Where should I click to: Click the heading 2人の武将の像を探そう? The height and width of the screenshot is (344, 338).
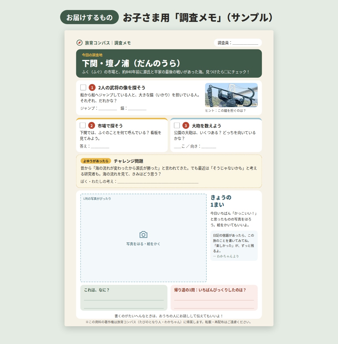122,88
